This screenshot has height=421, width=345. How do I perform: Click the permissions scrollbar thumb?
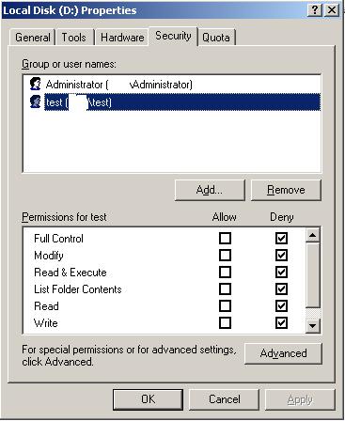312,274
